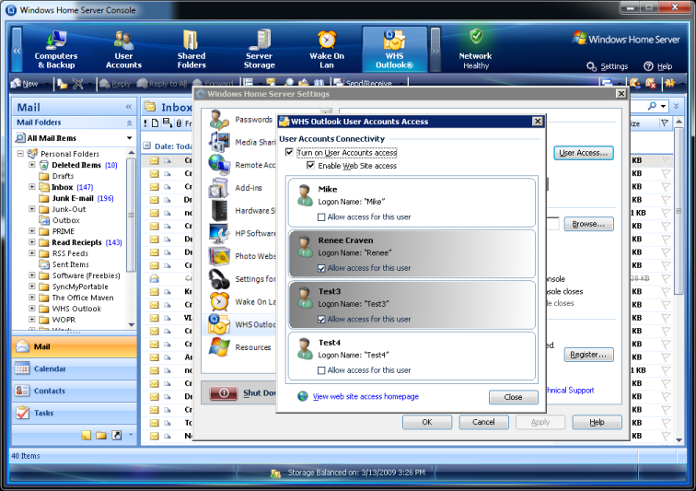Viewport: 696px width, 491px height.
Task: Select the Photo Webshare settings icon
Action: click(219, 256)
